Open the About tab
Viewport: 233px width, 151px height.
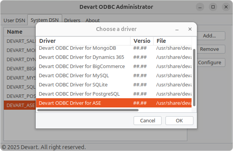93,20
